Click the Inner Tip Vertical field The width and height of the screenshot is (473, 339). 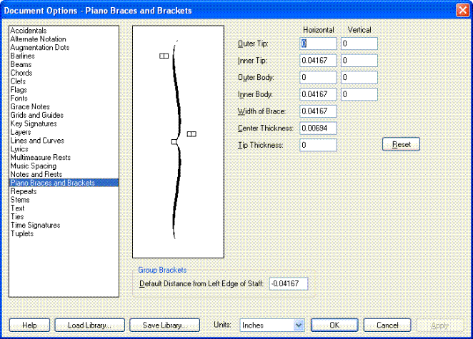point(359,61)
